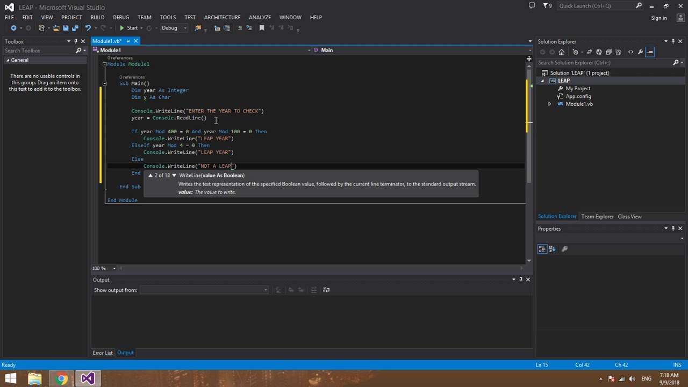
Task: Refresh the Solution Explorer
Action: click(x=599, y=52)
